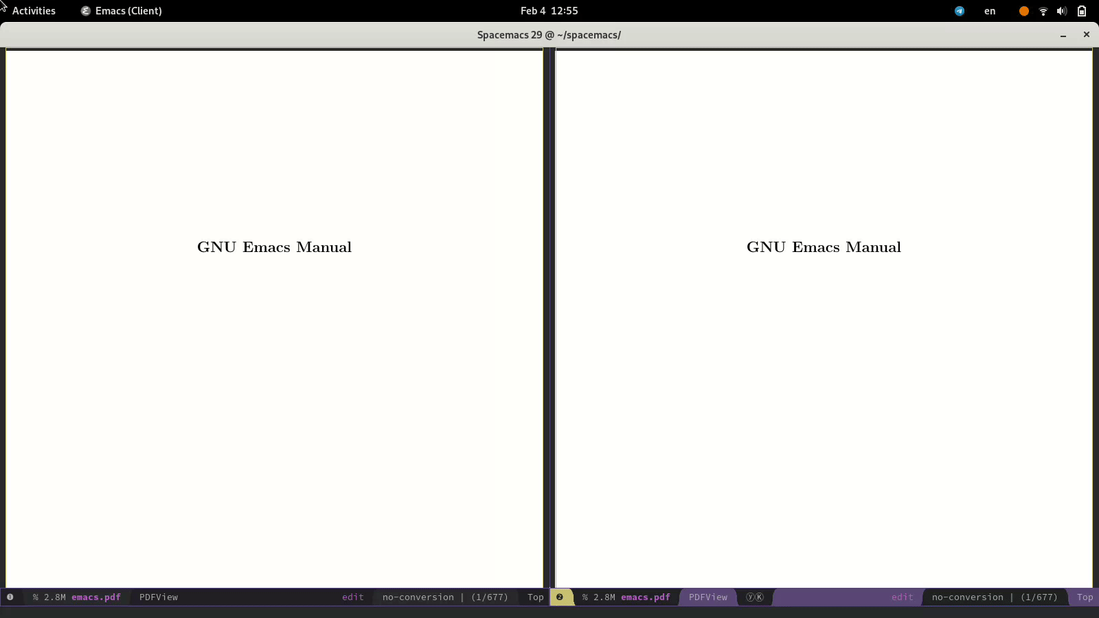This screenshot has height=618, width=1099.
Task: Click the Emacs icon in top bar
Action: point(86,11)
